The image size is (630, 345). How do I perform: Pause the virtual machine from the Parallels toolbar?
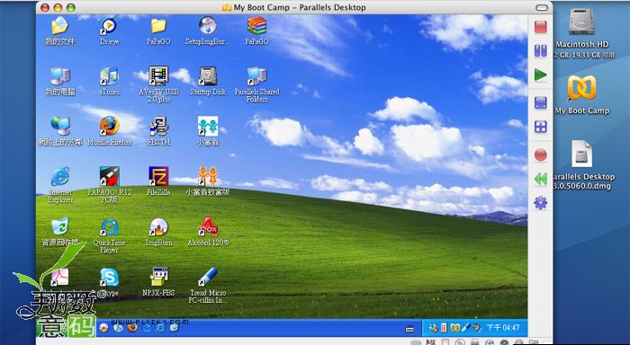pyautogui.click(x=541, y=51)
